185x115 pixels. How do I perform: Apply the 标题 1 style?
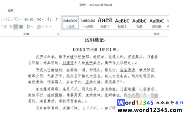(x=105, y=23)
